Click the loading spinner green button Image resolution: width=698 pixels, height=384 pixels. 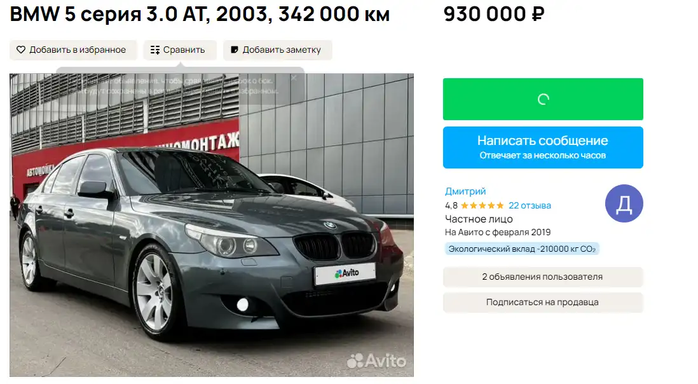click(543, 99)
